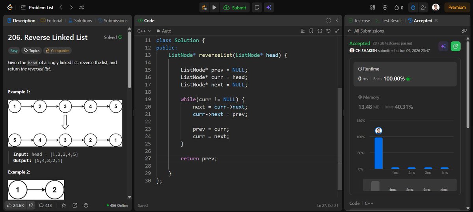The width and height of the screenshot is (473, 212).
Task: Click the return prev line in editor
Action: coord(199,158)
